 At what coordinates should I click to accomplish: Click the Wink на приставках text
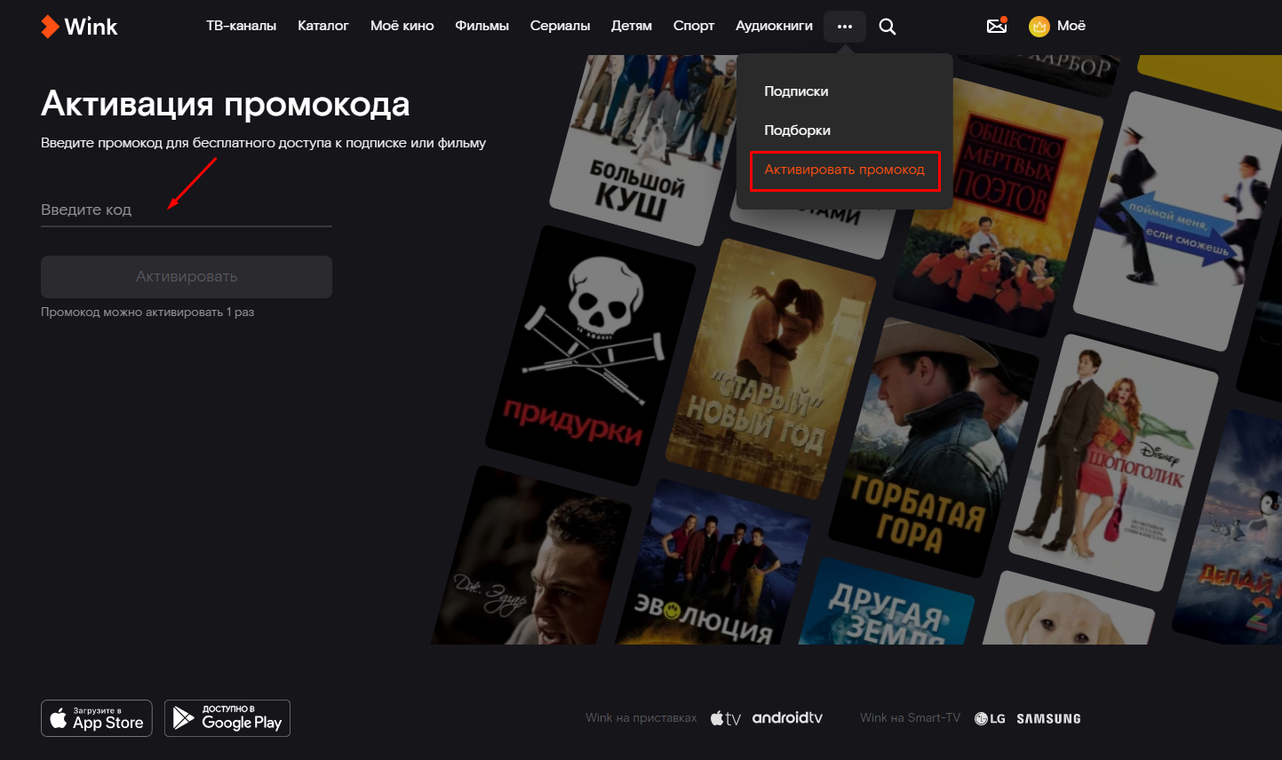pyautogui.click(x=641, y=718)
